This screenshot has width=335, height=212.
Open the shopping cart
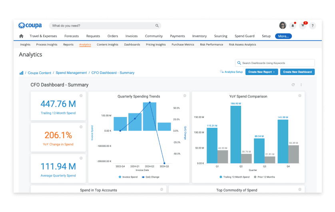303,26
